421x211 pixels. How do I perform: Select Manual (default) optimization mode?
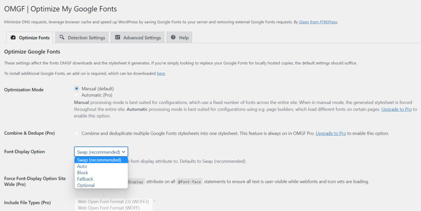click(x=77, y=89)
